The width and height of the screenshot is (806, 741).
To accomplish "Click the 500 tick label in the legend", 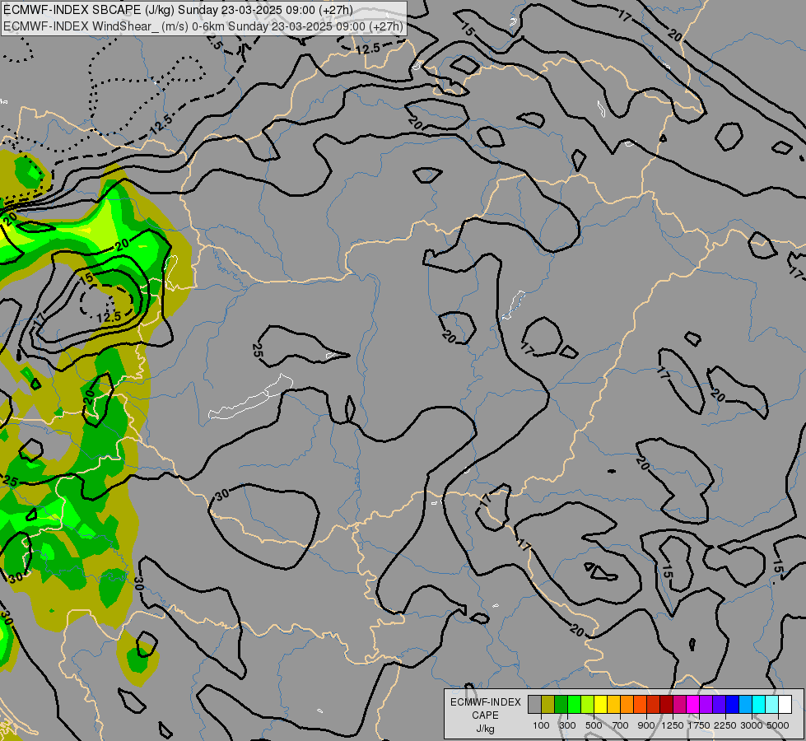I will pos(594,725).
